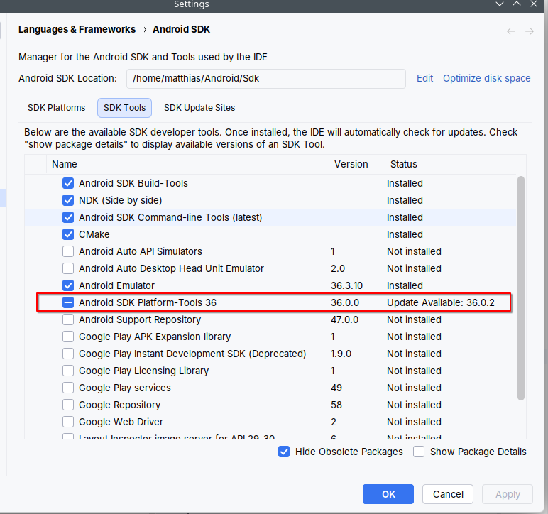Click Edit next to the SDK location
This screenshot has height=514, width=548.
coord(424,78)
